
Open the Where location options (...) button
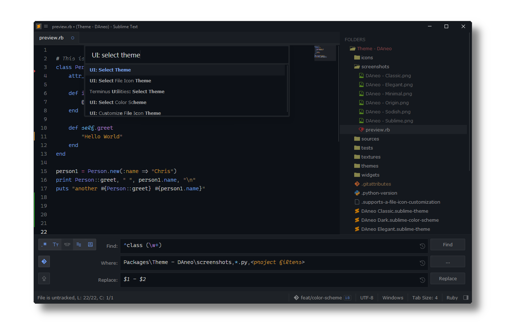[448, 261]
